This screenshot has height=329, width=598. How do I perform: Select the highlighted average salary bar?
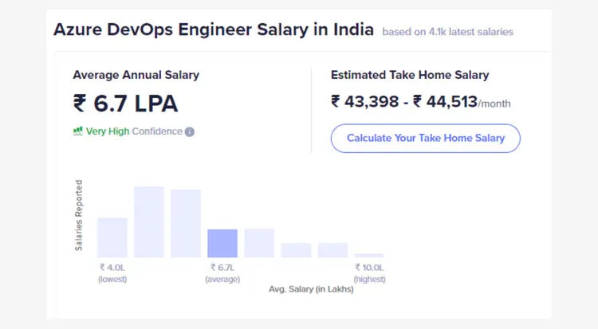coord(222,243)
